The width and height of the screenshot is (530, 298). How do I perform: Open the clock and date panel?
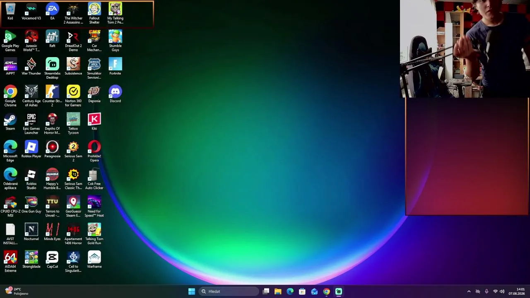[517, 291]
